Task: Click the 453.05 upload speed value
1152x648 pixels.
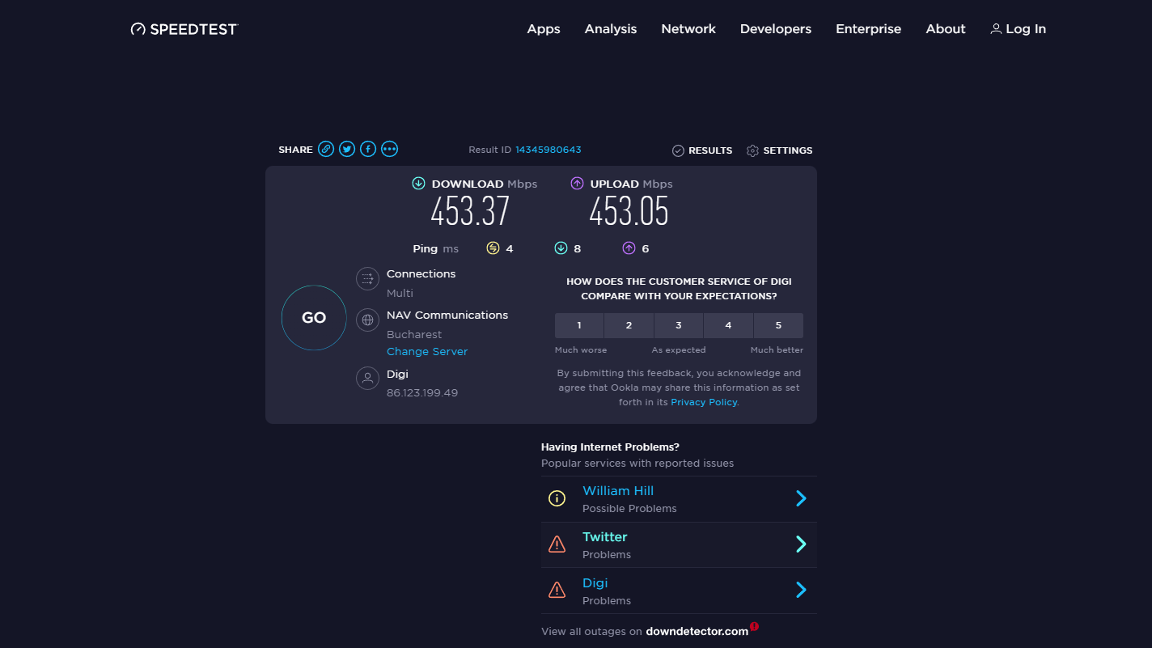Action: coord(629,212)
